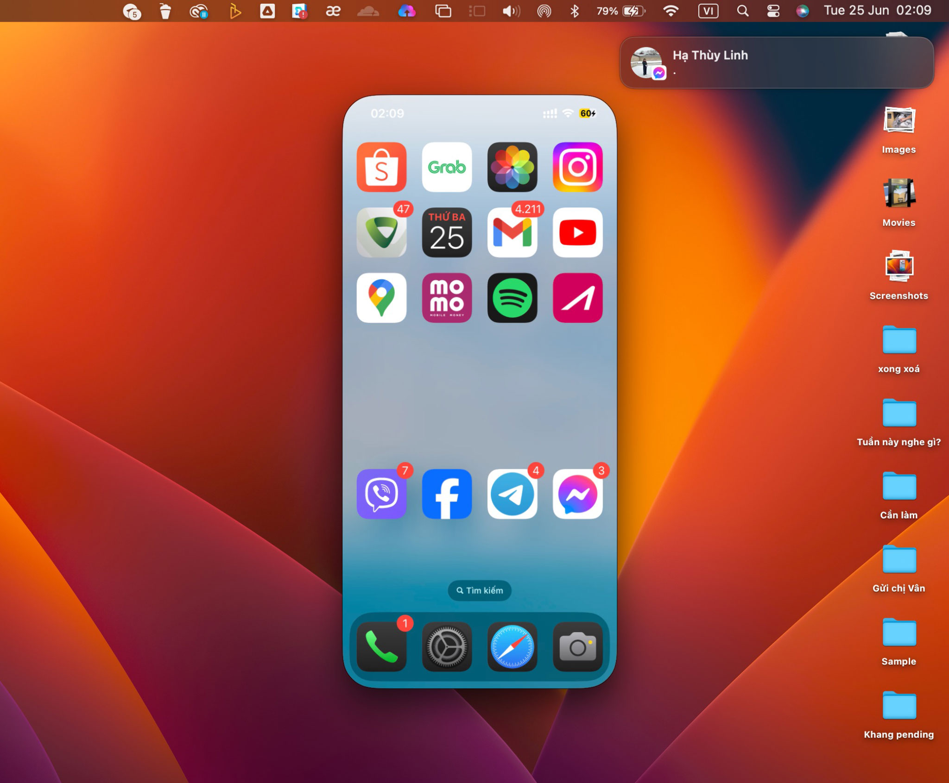Image resolution: width=949 pixels, height=783 pixels.
Task: Open Vietcombank app with 47 badge
Action: click(x=381, y=232)
